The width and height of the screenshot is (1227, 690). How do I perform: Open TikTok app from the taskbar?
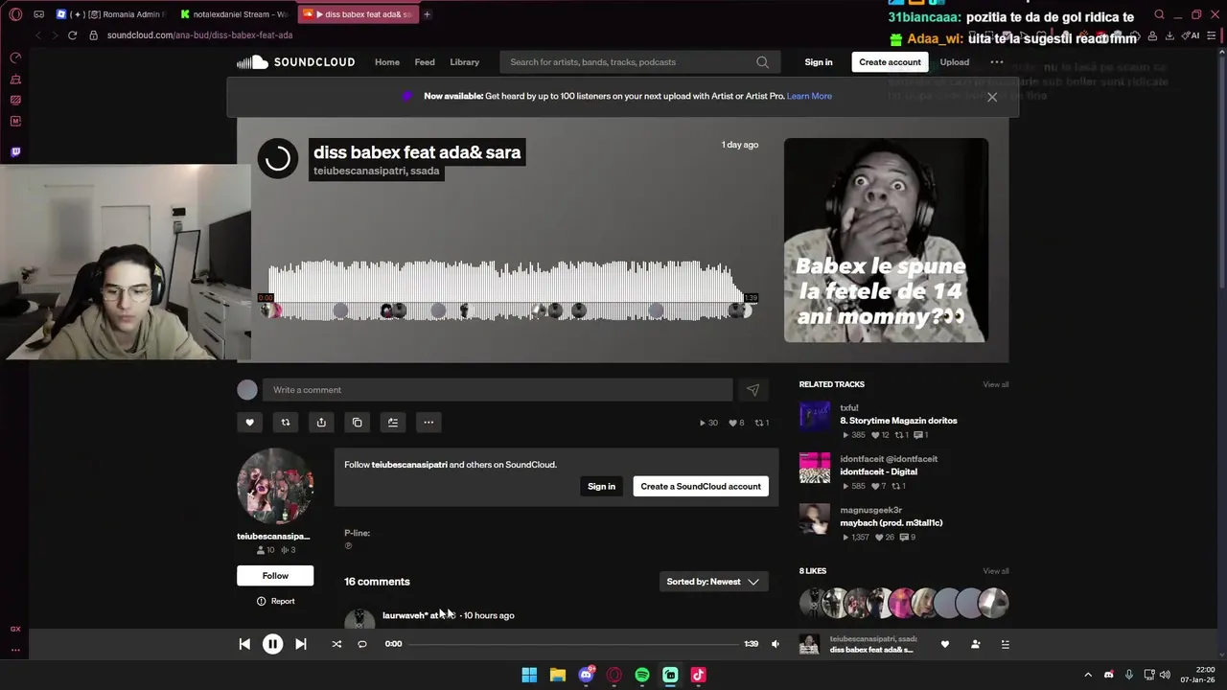point(698,675)
